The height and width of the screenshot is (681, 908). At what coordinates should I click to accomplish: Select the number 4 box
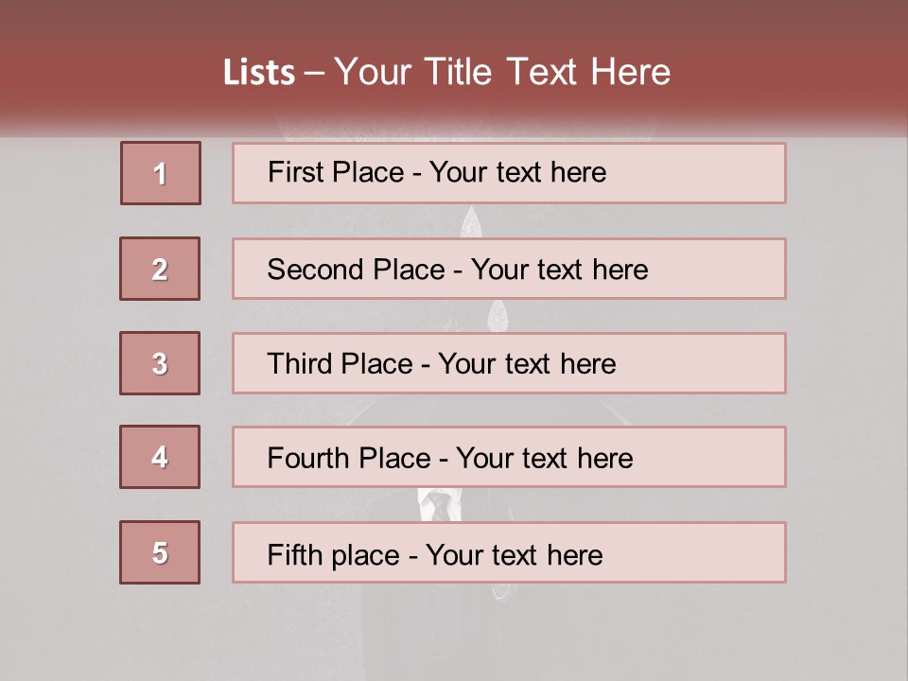pyautogui.click(x=160, y=457)
